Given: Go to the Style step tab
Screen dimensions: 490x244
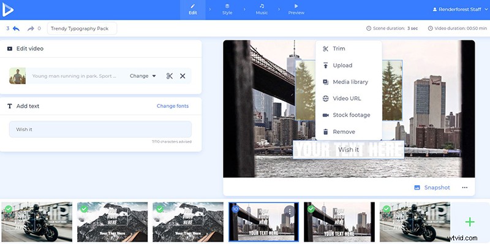Looking at the screenshot, I should (x=227, y=10).
